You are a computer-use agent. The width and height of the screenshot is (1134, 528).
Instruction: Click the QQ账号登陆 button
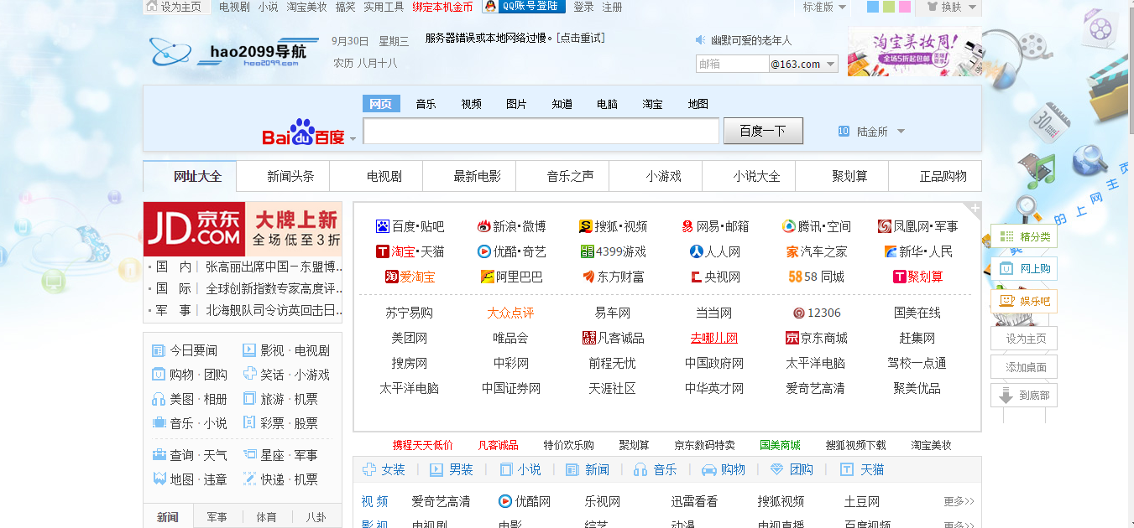(x=523, y=7)
